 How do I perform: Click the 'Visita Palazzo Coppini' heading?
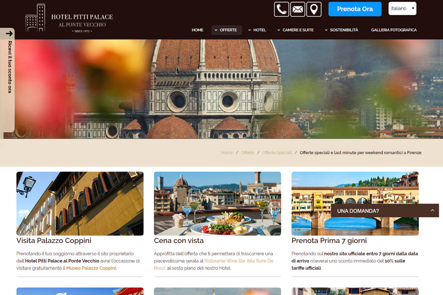(x=54, y=241)
